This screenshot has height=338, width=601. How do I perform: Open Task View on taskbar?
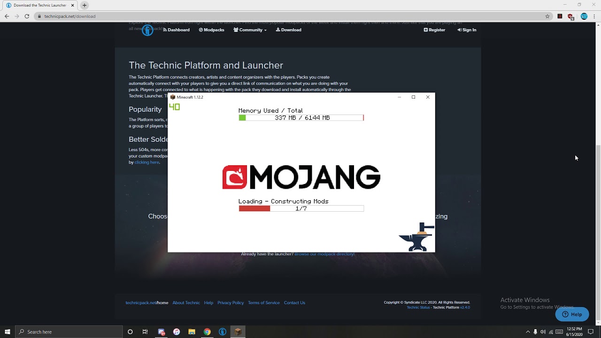(145, 332)
